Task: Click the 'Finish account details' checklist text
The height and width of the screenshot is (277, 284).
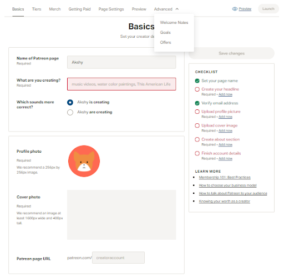Action: [221, 153]
